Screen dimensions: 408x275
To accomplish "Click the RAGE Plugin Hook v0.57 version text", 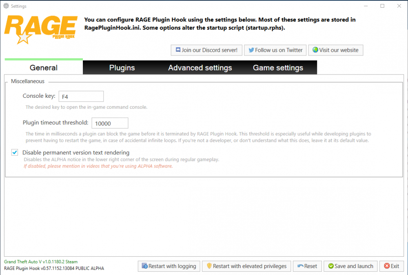I will pos(54,268).
